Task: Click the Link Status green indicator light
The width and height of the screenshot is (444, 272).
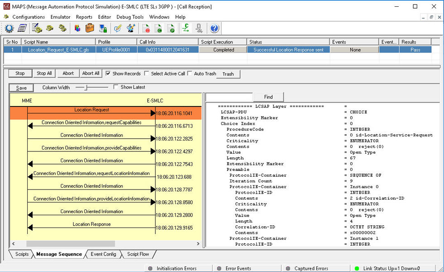Action: coord(357,268)
